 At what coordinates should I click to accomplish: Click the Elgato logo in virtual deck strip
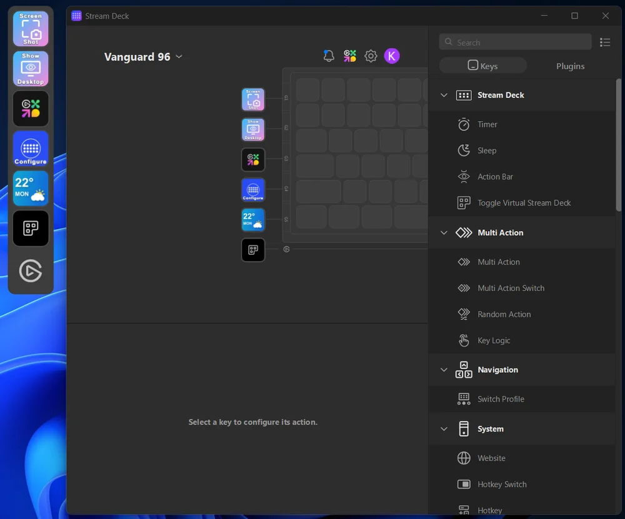pyautogui.click(x=30, y=271)
